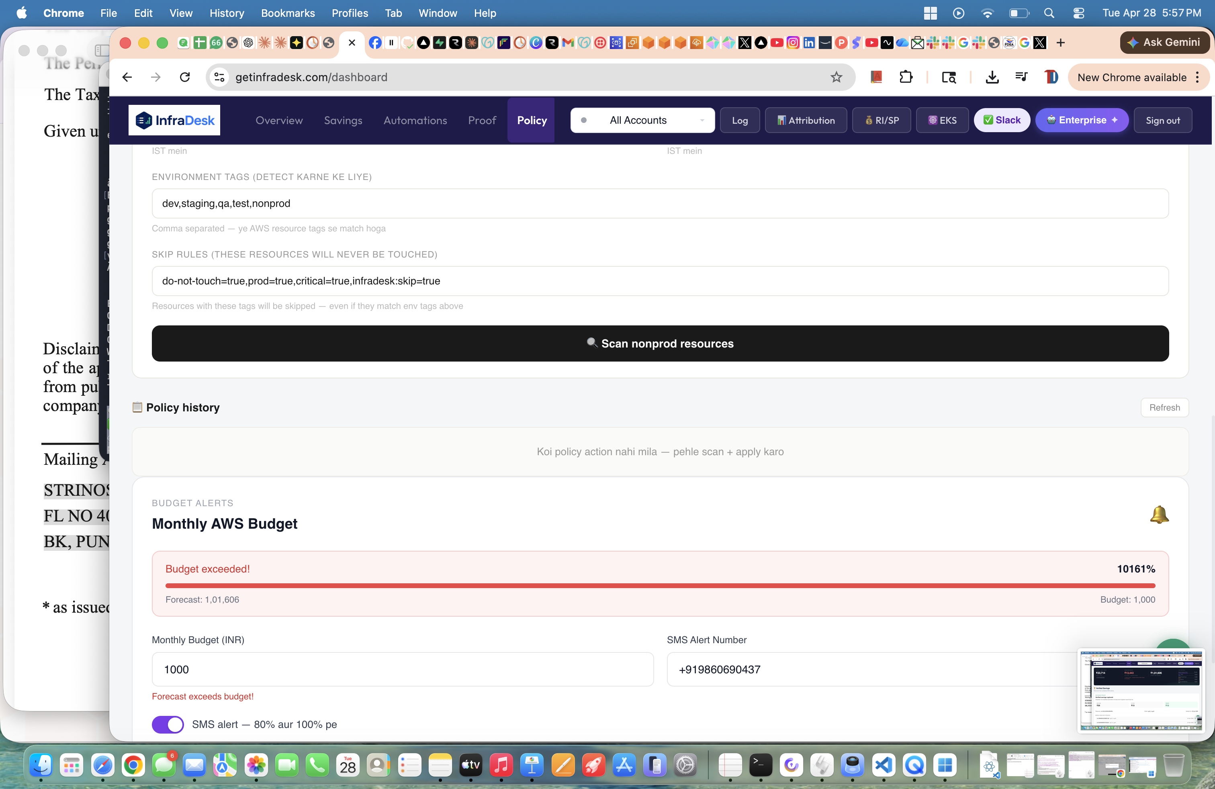
Task: Click the '10161%' percentage text
Action: tap(1136, 568)
